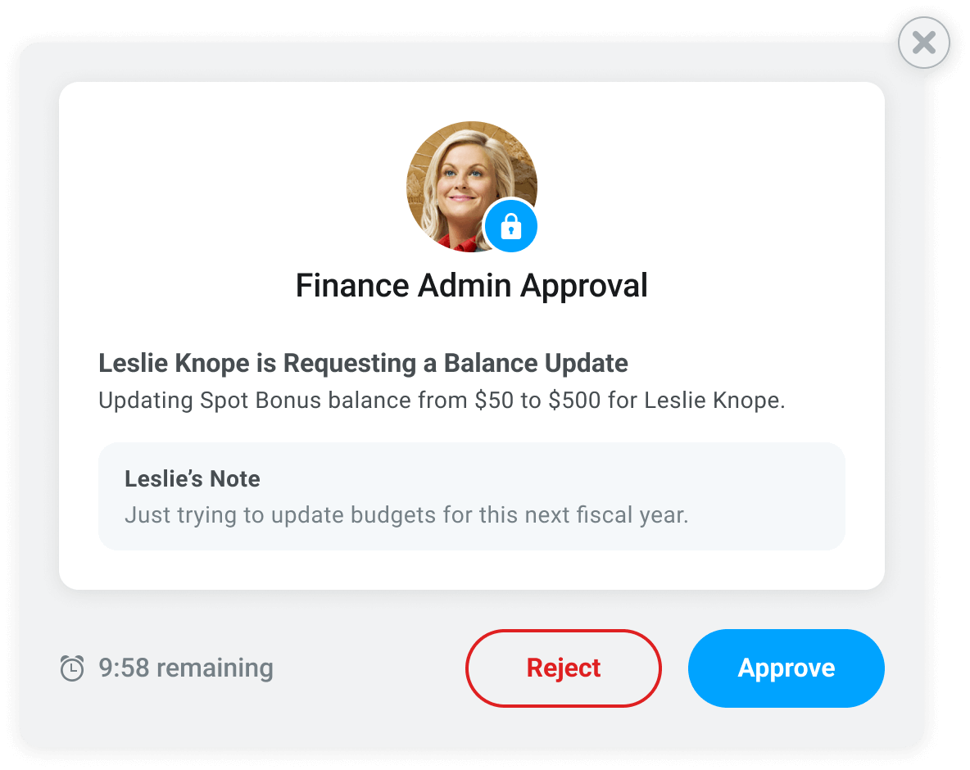Click the 9:58 remaining timer text
The width and height of the screenshot is (970, 770).
click(x=184, y=668)
